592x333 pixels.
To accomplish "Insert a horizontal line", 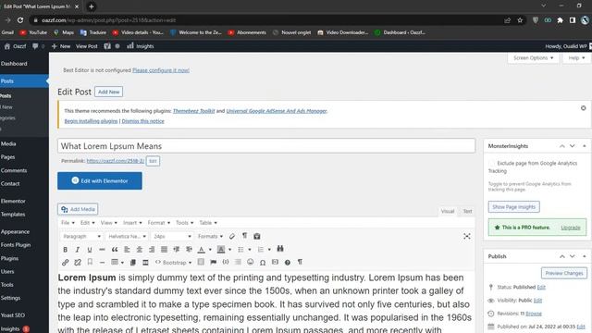I will point(102,263).
